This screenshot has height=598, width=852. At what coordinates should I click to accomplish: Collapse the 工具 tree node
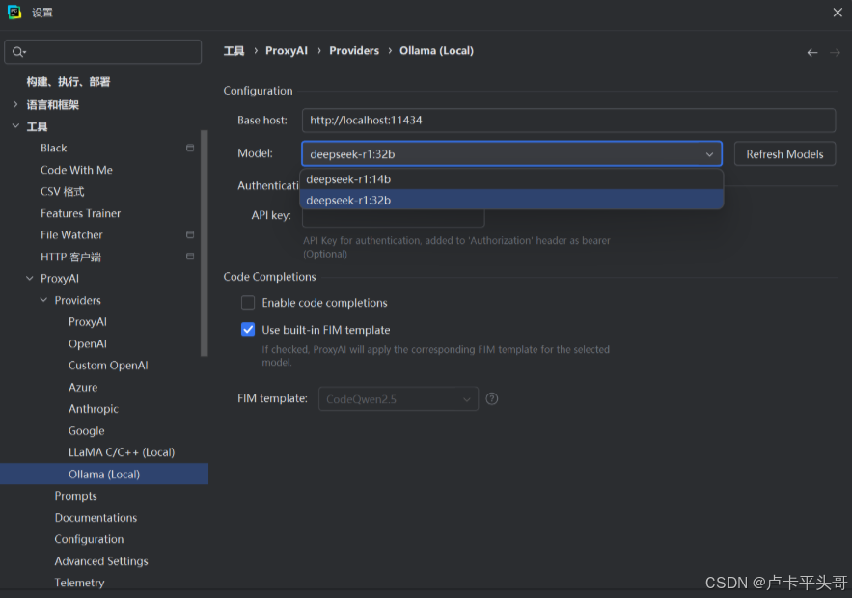point(15,126)
